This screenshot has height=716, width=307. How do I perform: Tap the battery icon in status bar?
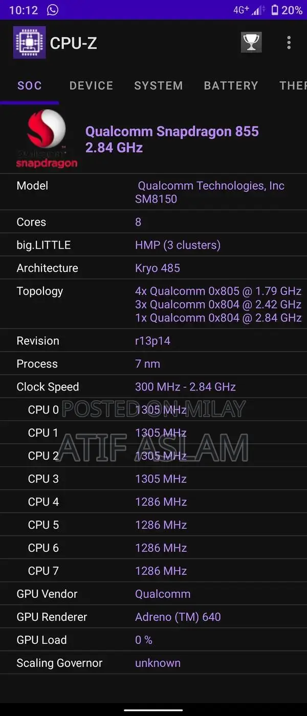275,10
